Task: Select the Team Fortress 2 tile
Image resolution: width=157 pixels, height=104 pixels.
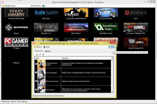Action: click(106, 39)
